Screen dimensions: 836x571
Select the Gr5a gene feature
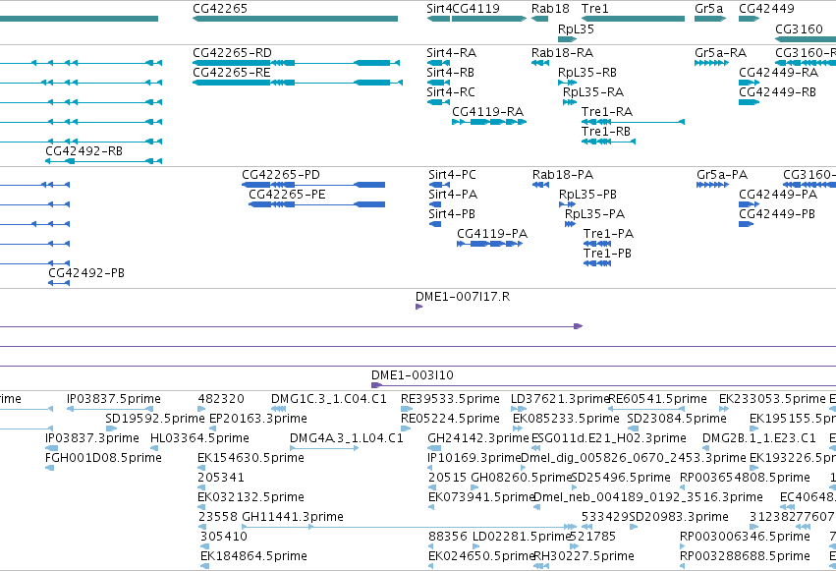coord(710,19)
